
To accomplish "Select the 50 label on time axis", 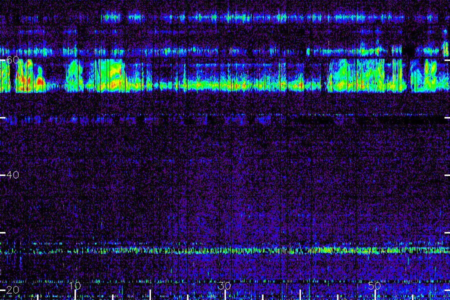I will (x=374, y=285).
